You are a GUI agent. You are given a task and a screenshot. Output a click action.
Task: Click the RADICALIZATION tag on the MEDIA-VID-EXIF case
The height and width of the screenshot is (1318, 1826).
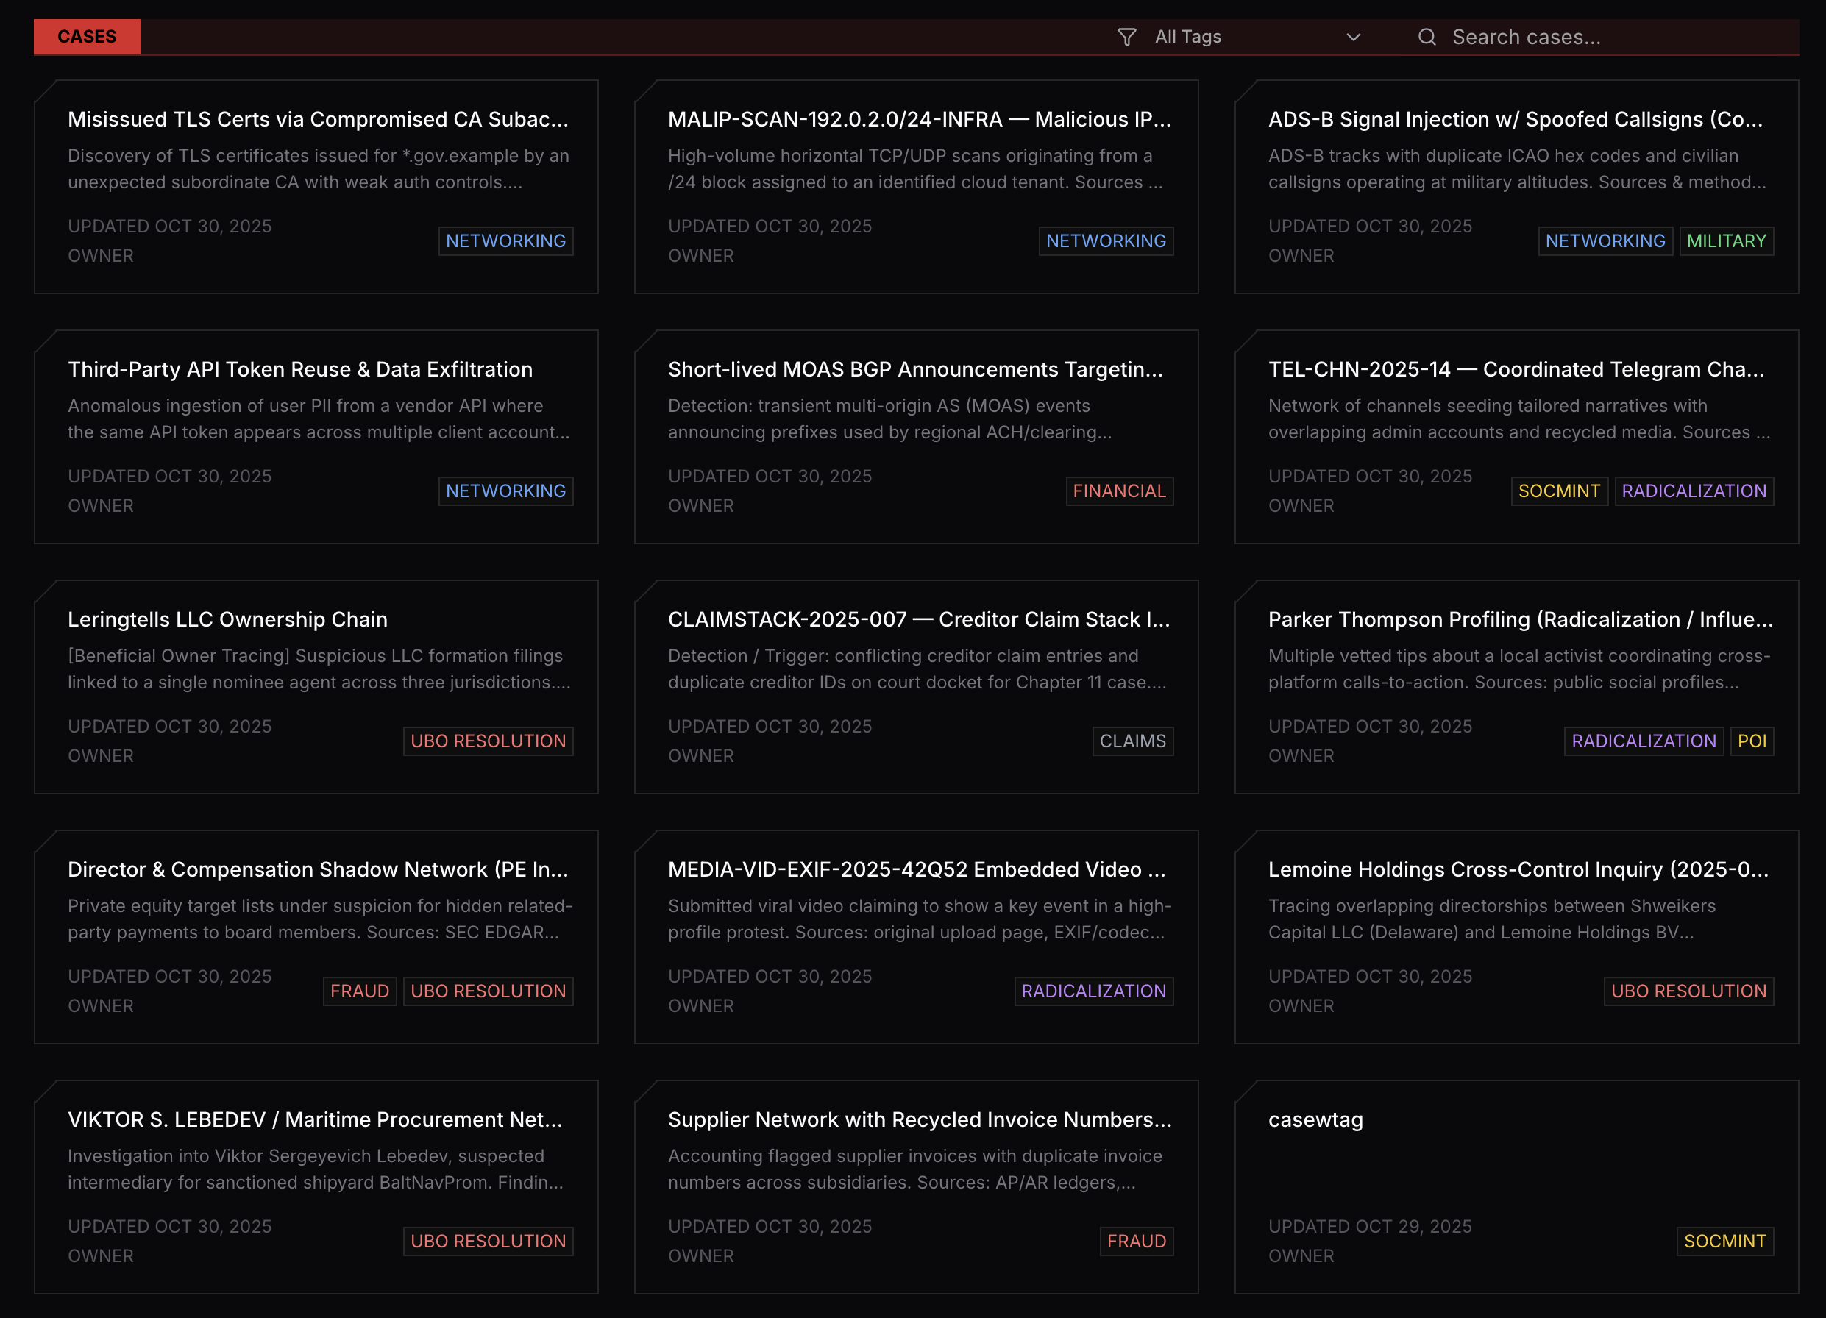(1093, 991)
